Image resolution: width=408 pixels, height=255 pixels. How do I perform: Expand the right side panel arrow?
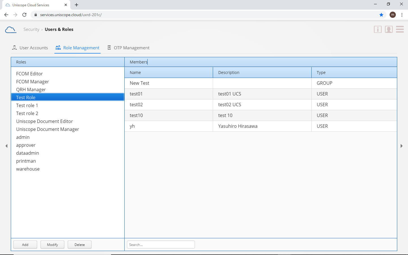click(401, 146)
